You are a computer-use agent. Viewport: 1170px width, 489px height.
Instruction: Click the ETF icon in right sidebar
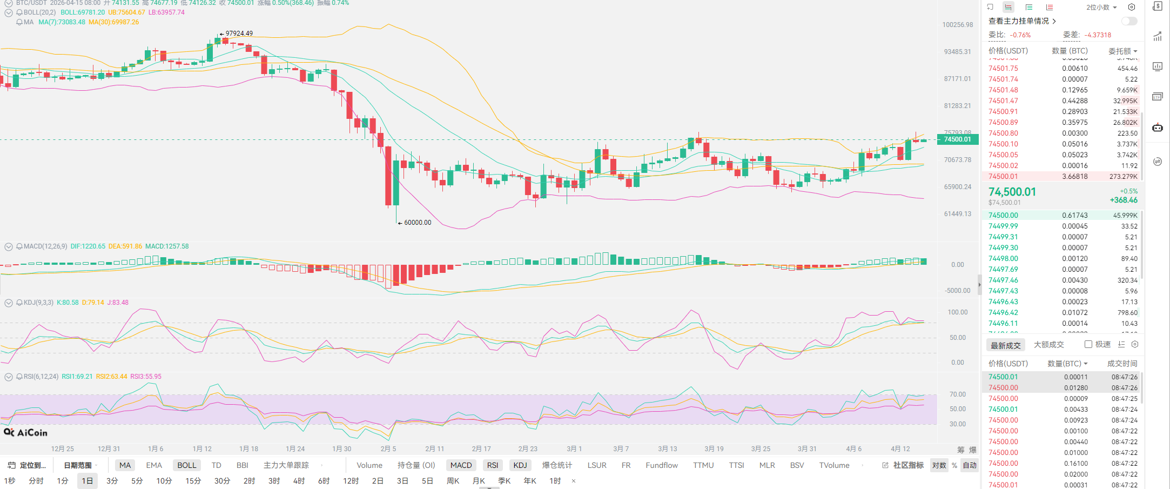point(1157,97)
